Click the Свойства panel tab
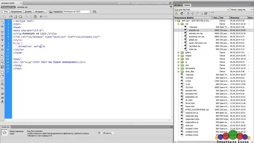Screen dimensions: 254x143 click(5, 127)
